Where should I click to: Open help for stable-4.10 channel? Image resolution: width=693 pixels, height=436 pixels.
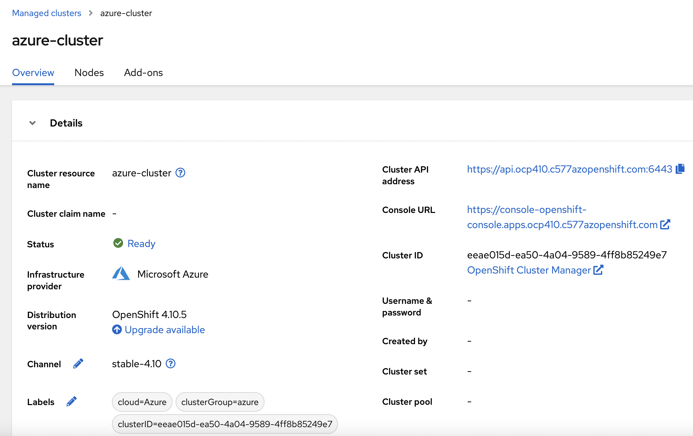click(x=171, y=364)
